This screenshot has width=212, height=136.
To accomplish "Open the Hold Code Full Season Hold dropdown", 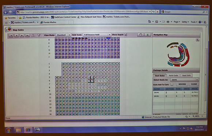I will click(97, 35).
